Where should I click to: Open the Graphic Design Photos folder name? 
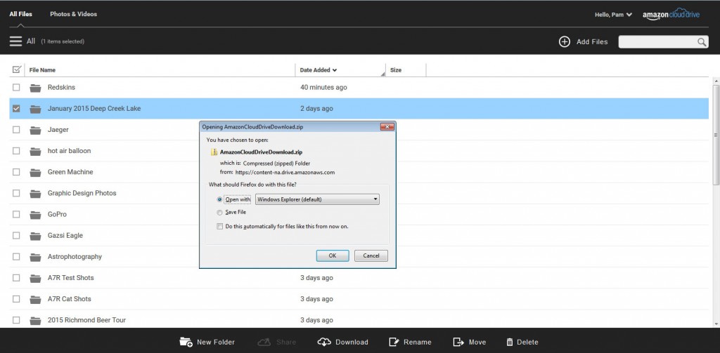click(x=82, y=193)
